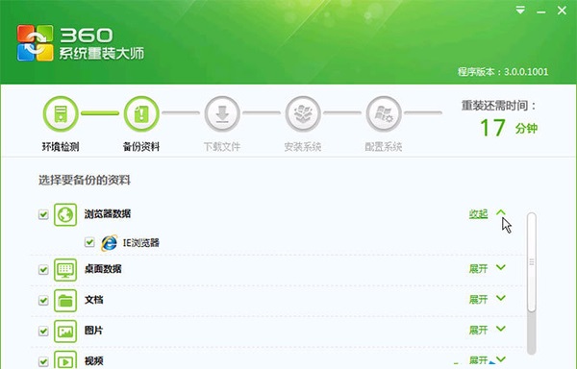Click the 选择要备份的资料 heading
577x369 pixels.
coord(85,180)
